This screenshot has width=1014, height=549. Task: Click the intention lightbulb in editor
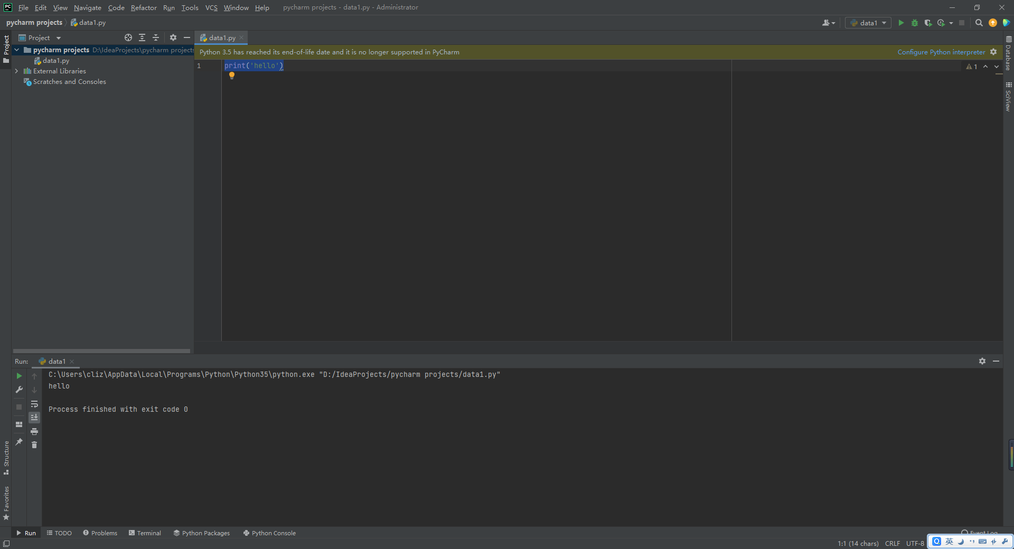coord(231,75)
